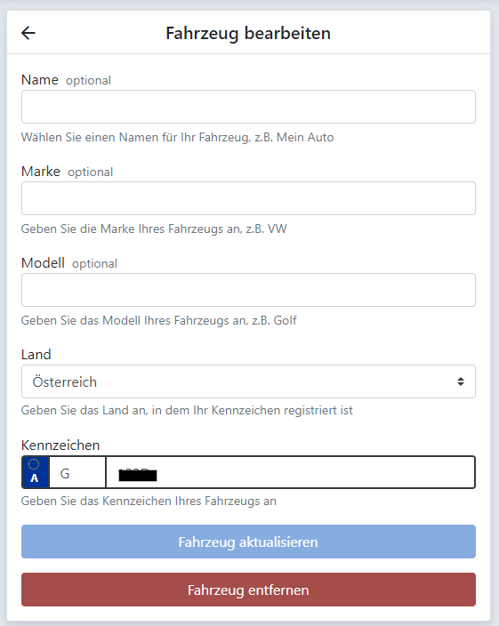The image size is (499, 626).
Task: Open Land selector via the up-down arrows
Action: click(461, 381)
